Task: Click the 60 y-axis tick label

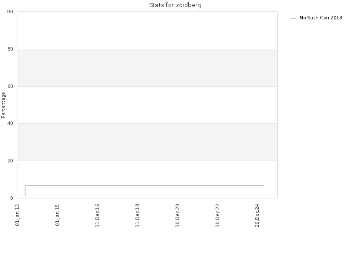Action: coord(10,86)
